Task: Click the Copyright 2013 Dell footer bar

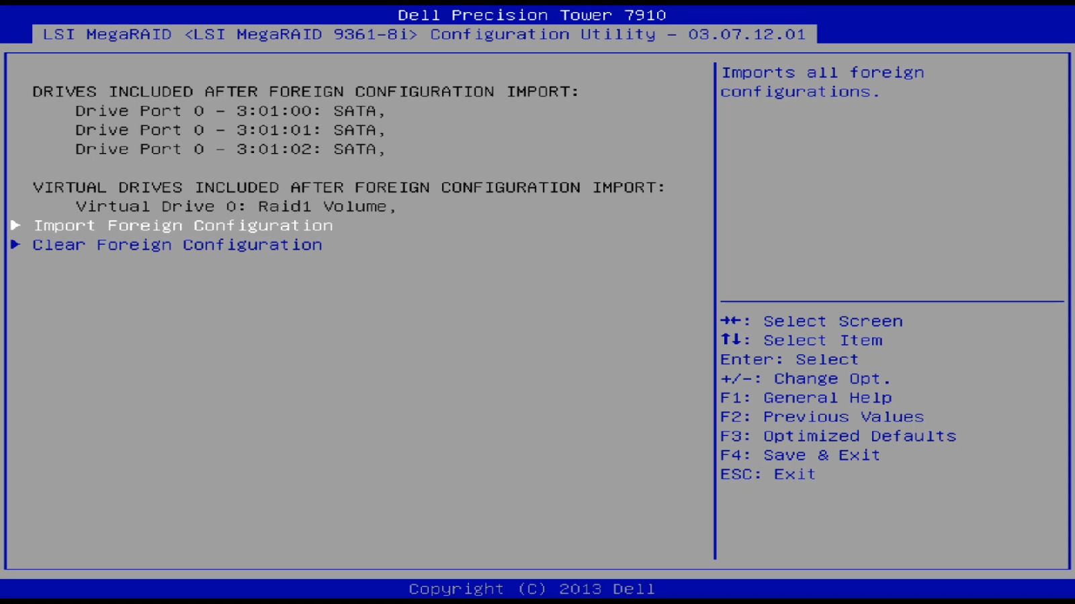Action: (x=532, y=589)
